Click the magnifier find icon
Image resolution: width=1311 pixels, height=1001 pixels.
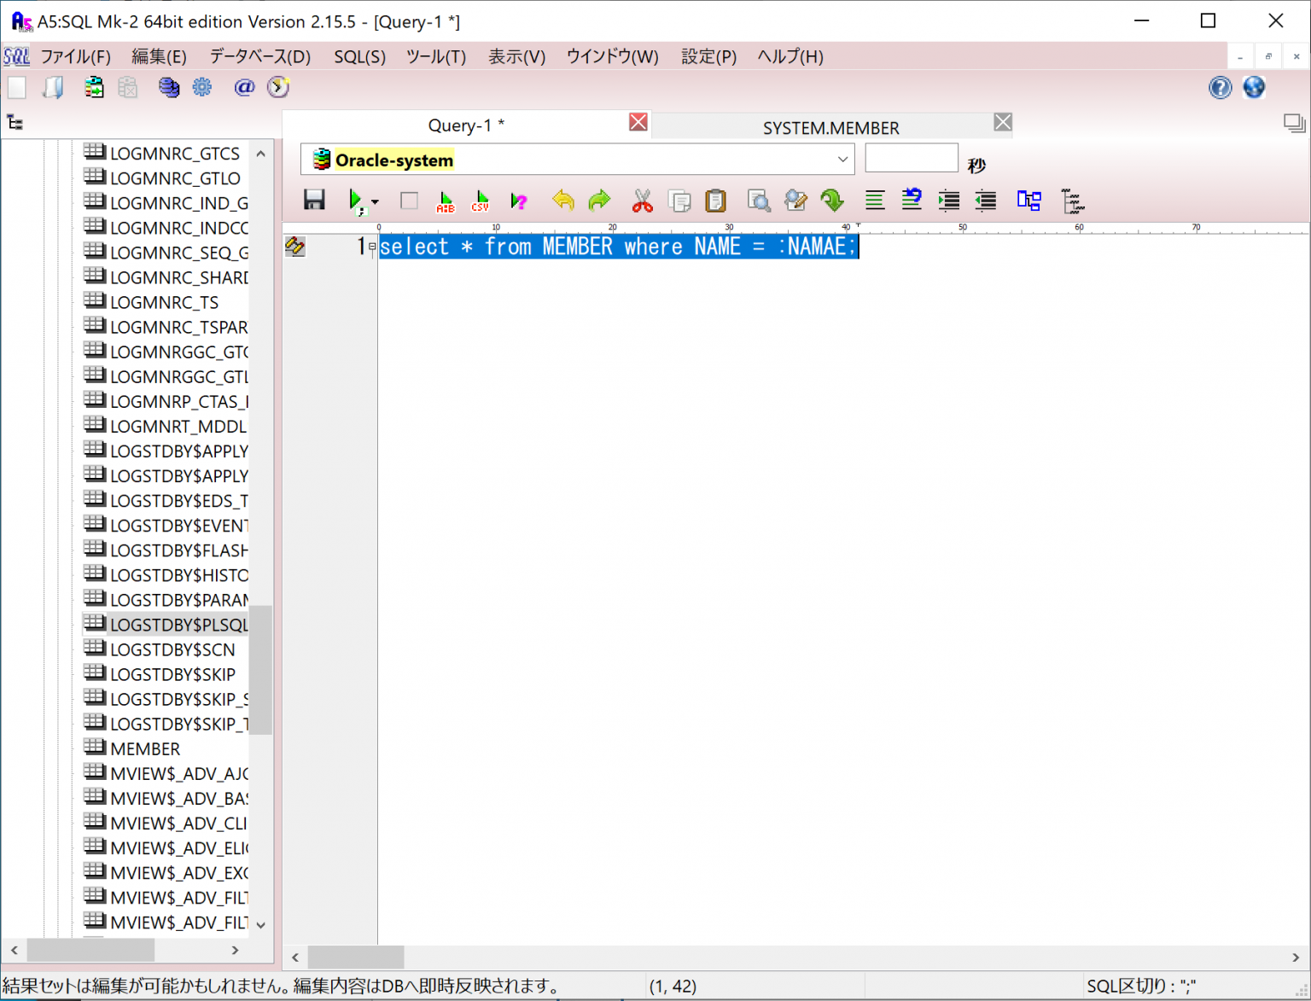click(758, 201)
